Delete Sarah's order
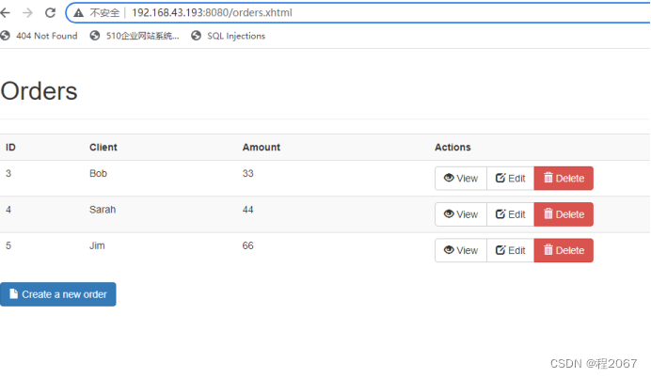This screenshot has height=378, width=651. click(x=564, y=214)
